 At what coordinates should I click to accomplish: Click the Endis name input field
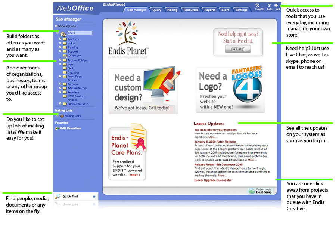pos(80,33)
